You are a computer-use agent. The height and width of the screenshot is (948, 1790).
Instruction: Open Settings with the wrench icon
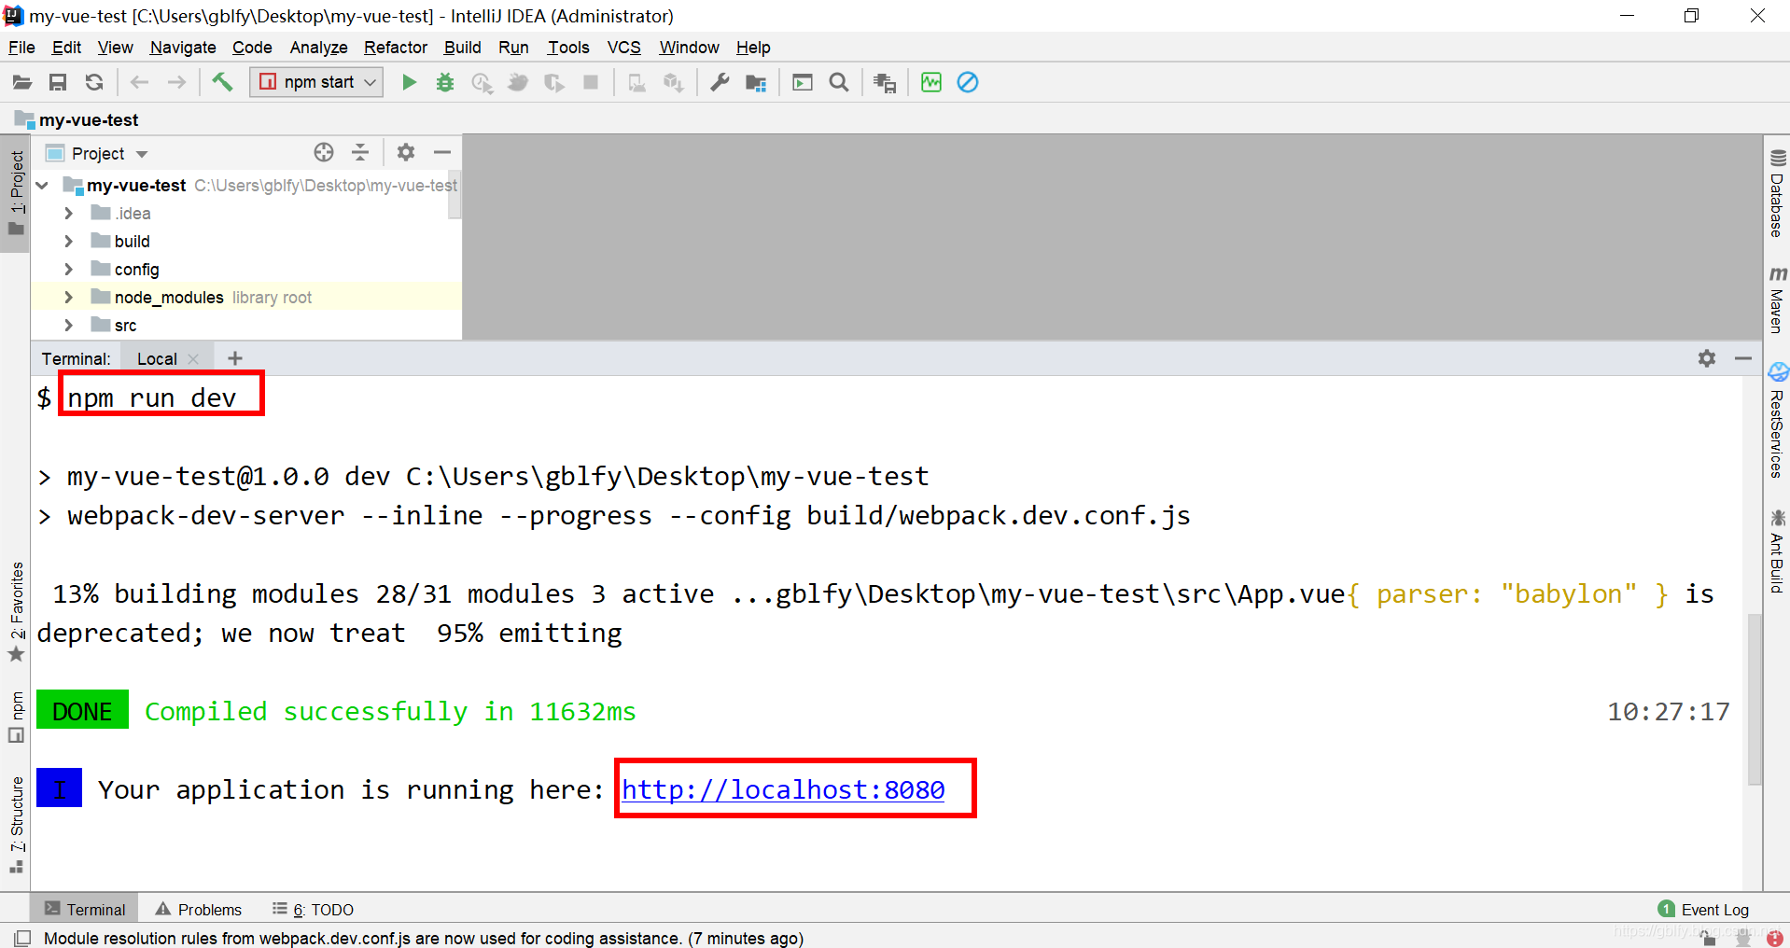tap(720, 82)
